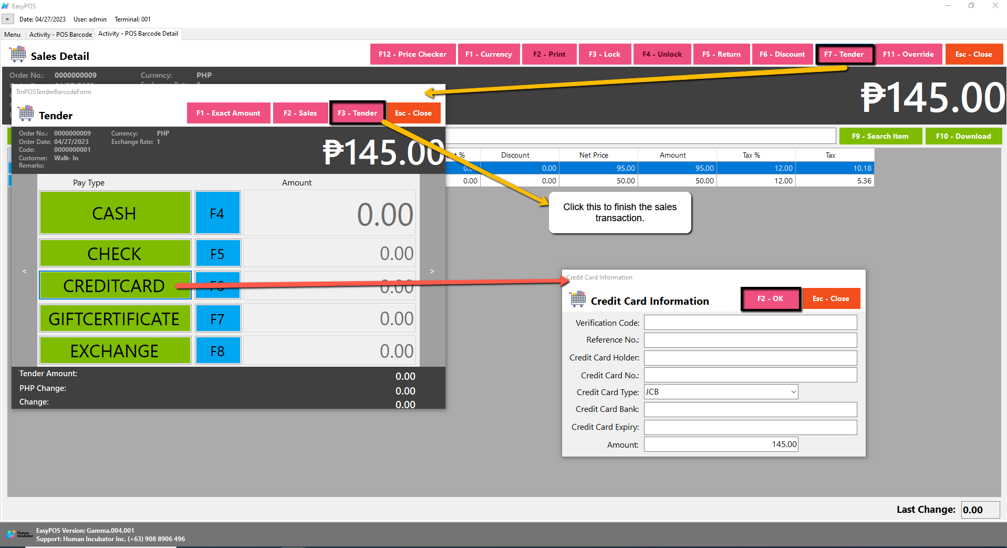This screenshot has height=548, width=1007.
Task: Open the Menu tab
Action: 13,34
